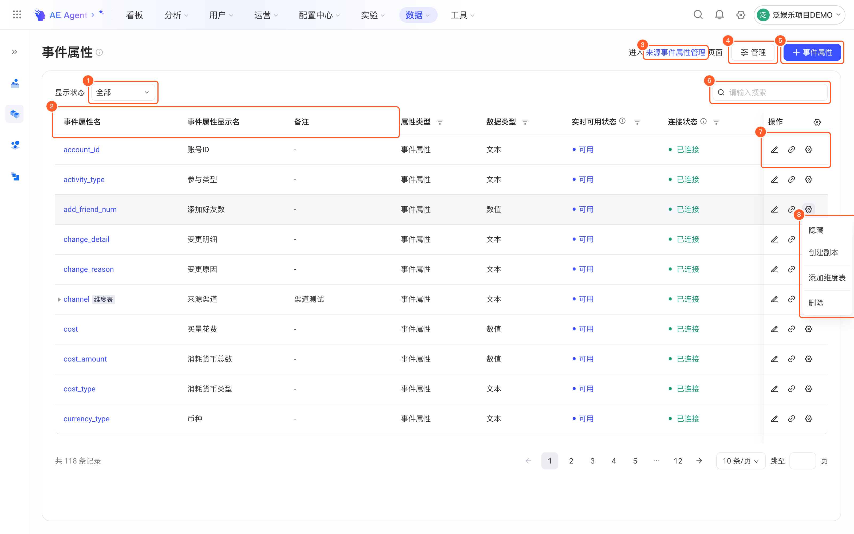Open the 泛娱乐项目DEMO project dropdown
Image resolution: width=854 pixels, height=534 pixels.
tap(799, 15)
